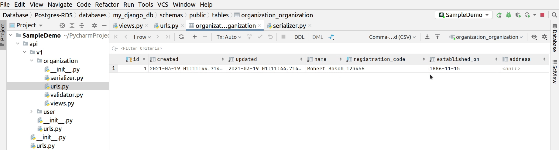Open the eye view options in table toolbar

(x=534, y=37)
